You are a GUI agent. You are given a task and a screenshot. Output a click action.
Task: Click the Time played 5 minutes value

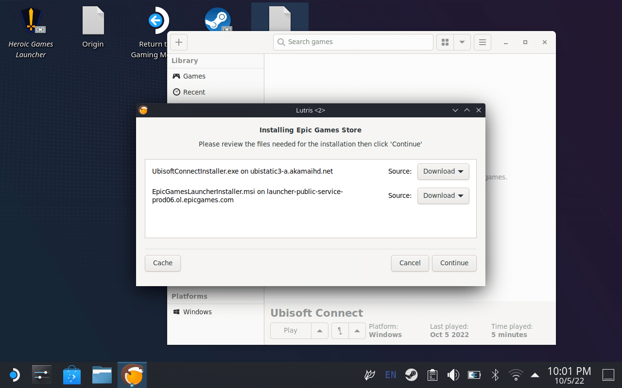[x=509, y=335]
